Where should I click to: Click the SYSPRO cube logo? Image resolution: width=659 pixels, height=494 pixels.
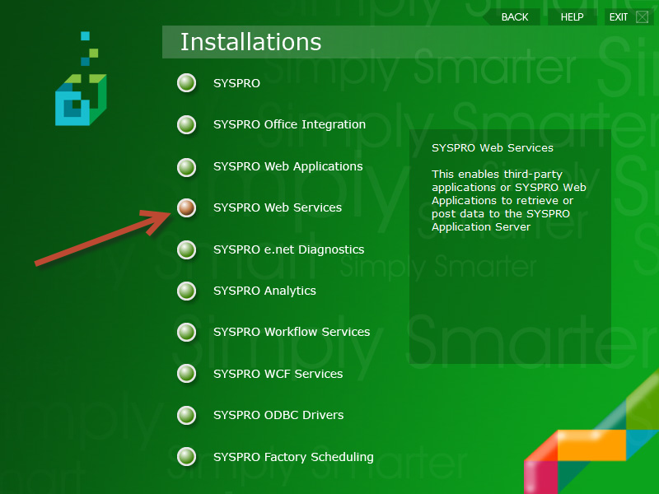tap(81, 79)
